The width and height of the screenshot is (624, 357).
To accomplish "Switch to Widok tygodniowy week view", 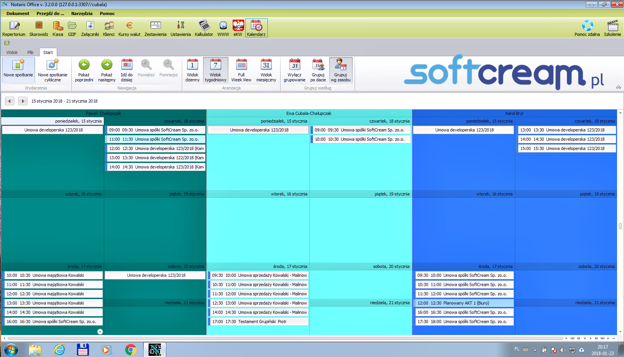I will [216, 70].
